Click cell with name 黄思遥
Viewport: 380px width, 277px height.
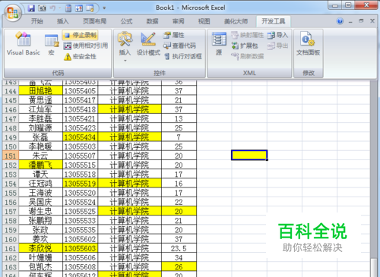pos(40,100)
